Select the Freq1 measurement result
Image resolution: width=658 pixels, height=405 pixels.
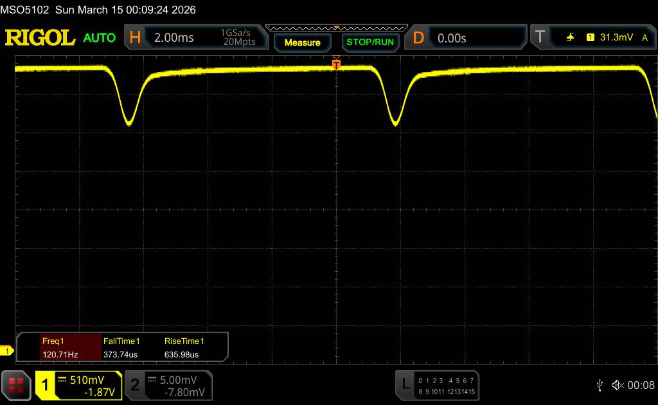[x=58, y=348]
